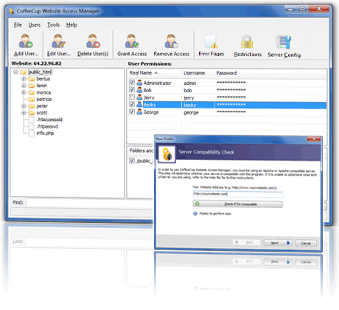The width and height of the screenshot is (339, 310).
Task: Open the Users menu
Action: point(35,25)
